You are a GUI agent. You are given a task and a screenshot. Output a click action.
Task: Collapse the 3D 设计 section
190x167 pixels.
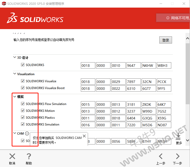click(x=14, y=57)
